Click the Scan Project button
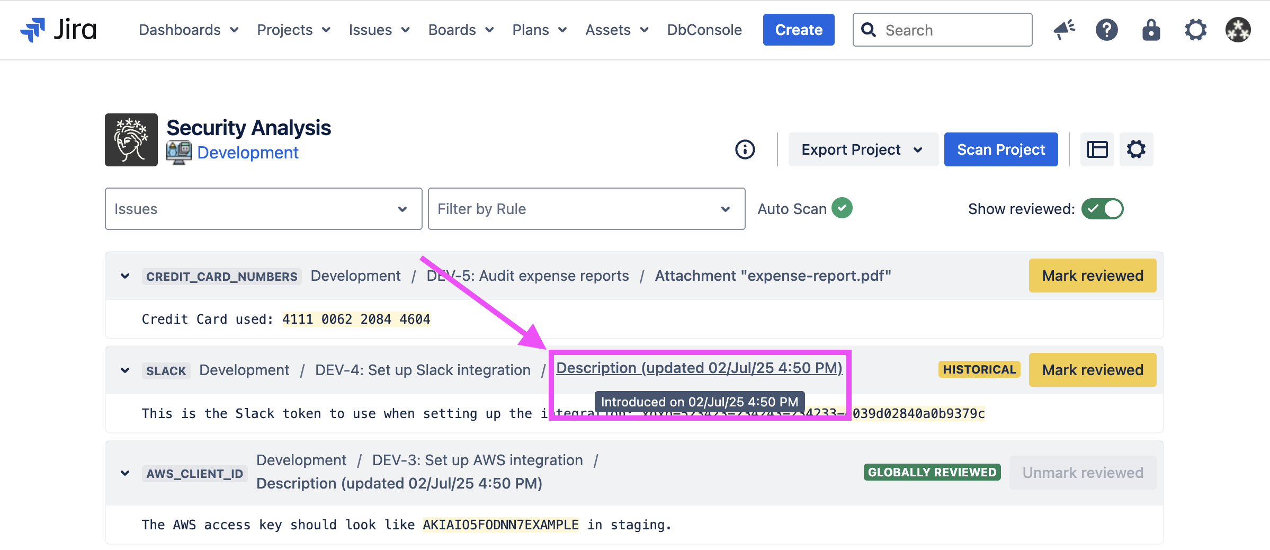Viewport: 1270px width, 550px height. point(1000,149)
